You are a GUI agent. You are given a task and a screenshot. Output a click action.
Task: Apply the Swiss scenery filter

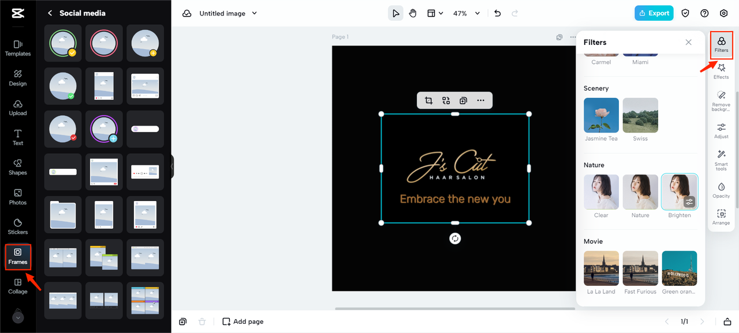(640, 115)
